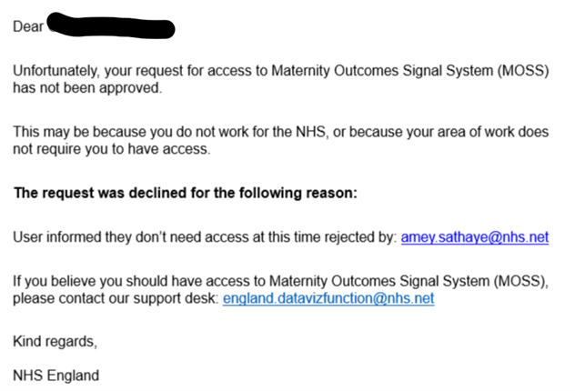Click "please contact our support desk:" text
This screenshot has width=575, height=391.
(116, 297)
